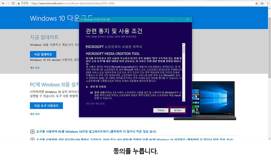Click the secure padlock icon in the address bar
Viewport: 271px width, 161px height.
pyautogui.click(x=19, y=3)
